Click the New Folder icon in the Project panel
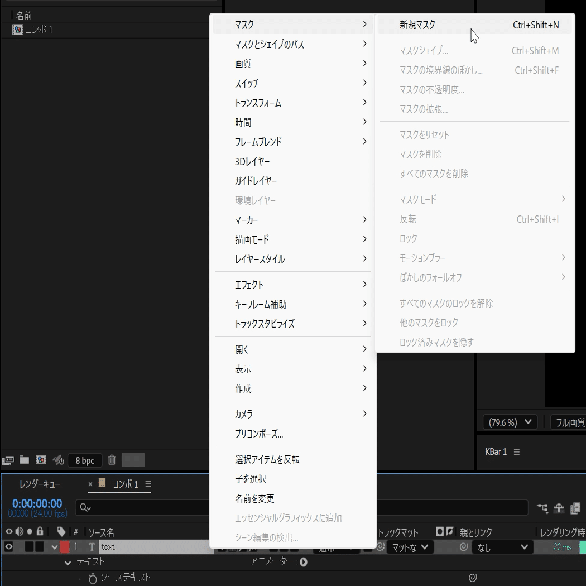This screenshot has height=586, width=586. tap(25, 461)
